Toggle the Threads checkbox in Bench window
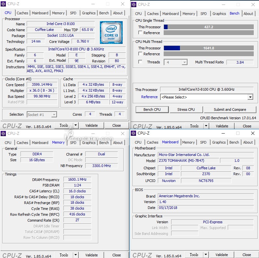 pyautogui.click(x=140, y=62)
